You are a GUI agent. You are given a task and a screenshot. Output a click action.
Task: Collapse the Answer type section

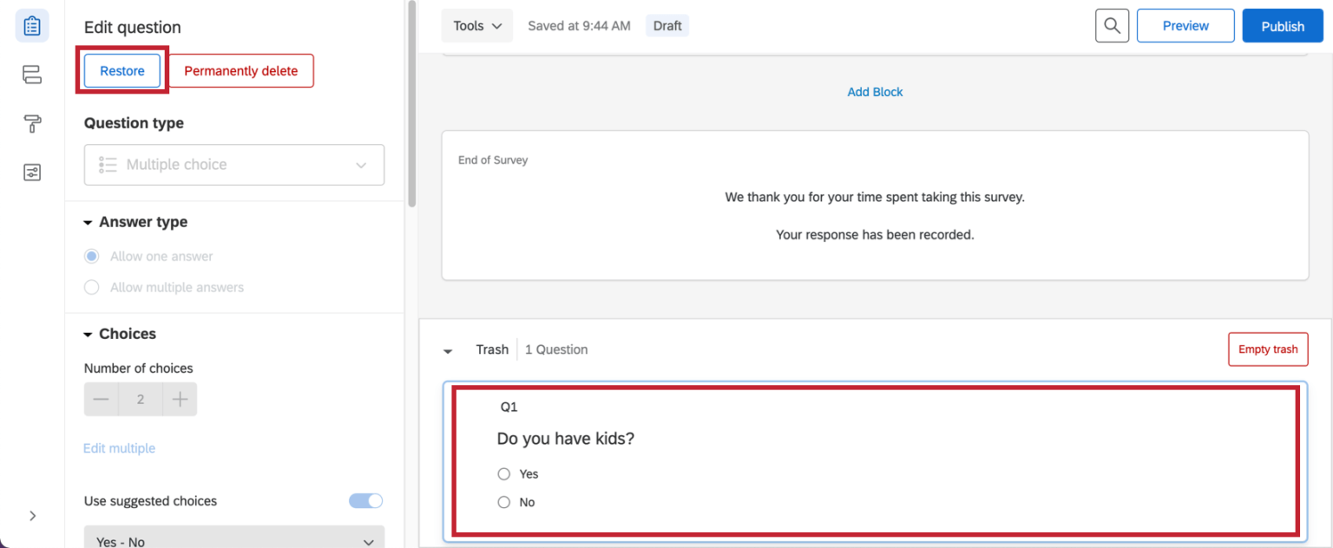pos(87,221)
